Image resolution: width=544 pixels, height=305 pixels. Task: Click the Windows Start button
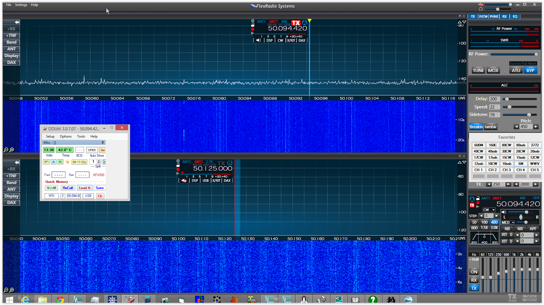point(9,300)
